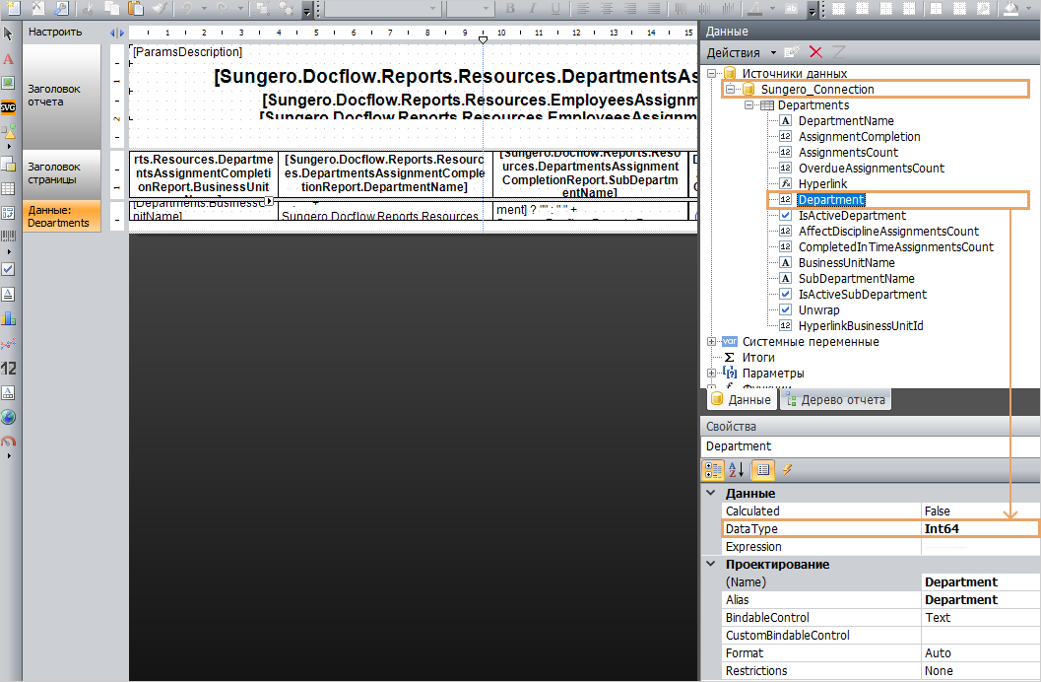Image resolution: width=1041 pixels, height=682 pixels.
Task: Select the pointer arrow tool
Action: pyautogui.click(x=8, y=34)
